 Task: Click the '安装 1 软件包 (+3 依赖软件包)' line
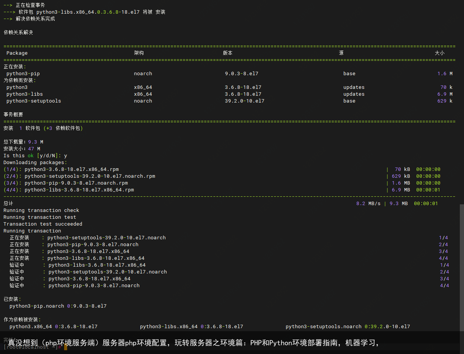43,128
